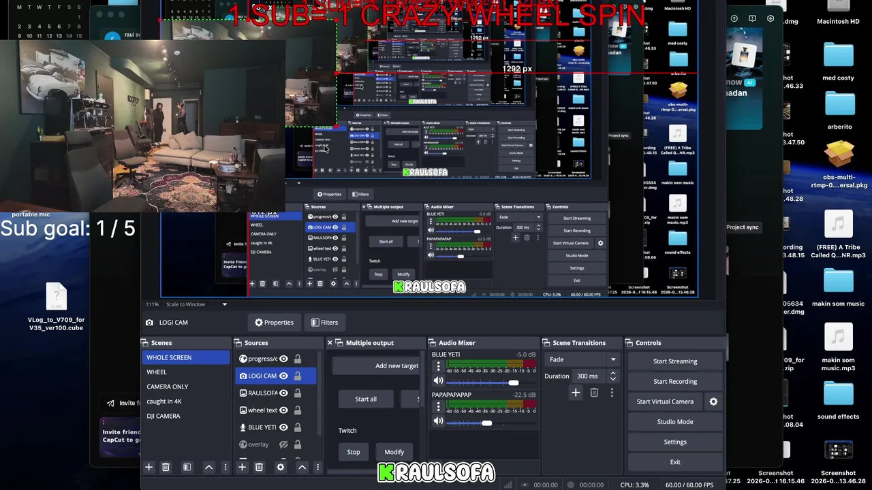Step the 300 ms duration spinner arrows
This screenshot has width=872, height=490.
point(612,376)
